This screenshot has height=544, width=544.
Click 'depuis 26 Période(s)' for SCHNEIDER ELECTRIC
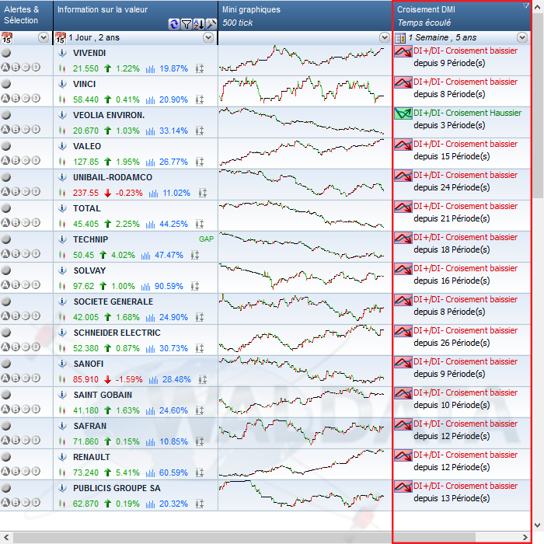[452, 343]
